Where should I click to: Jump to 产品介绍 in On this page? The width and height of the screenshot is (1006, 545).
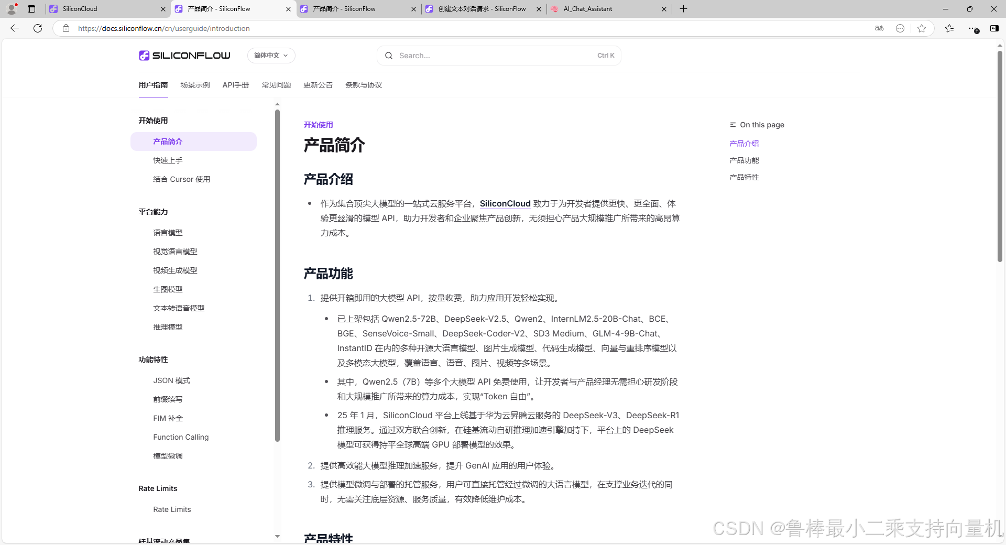click(744, 144)
